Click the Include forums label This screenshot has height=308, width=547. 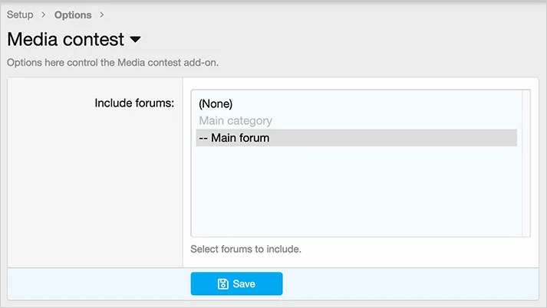pyautogui.click(x=134, y=103)
